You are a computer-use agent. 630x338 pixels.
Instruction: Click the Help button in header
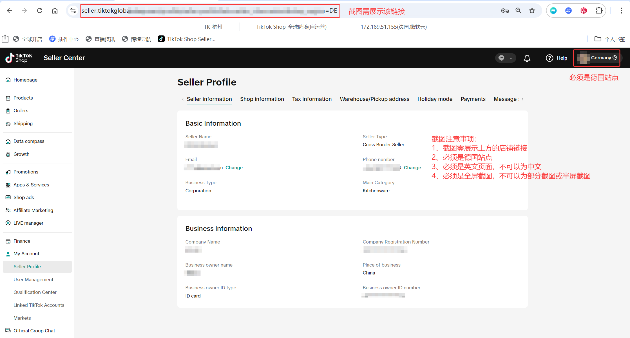(557, 58)
